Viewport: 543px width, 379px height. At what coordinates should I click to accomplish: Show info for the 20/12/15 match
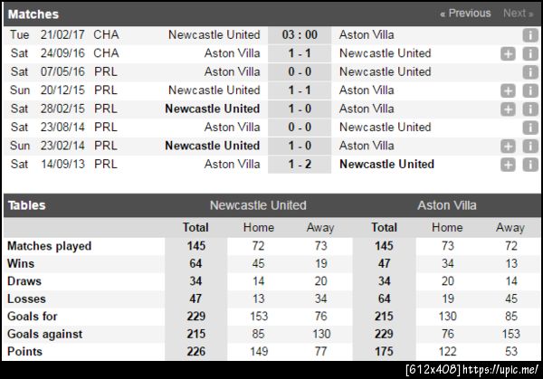click(529, 90)
